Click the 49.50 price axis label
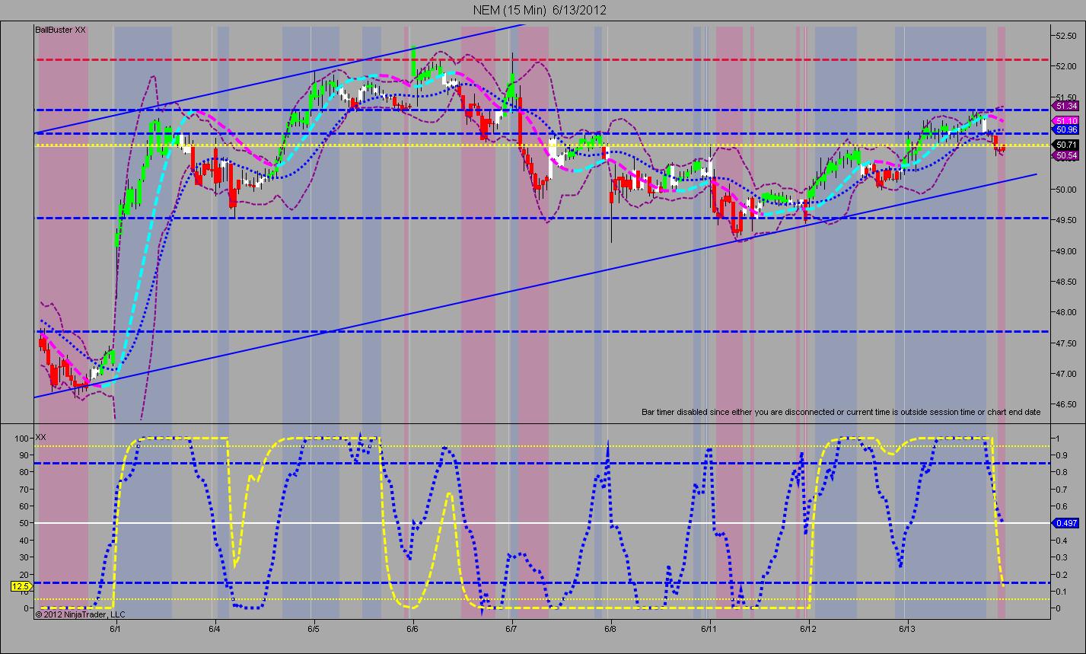The height and width of the screenshot is (654, 1086). 1065,220
